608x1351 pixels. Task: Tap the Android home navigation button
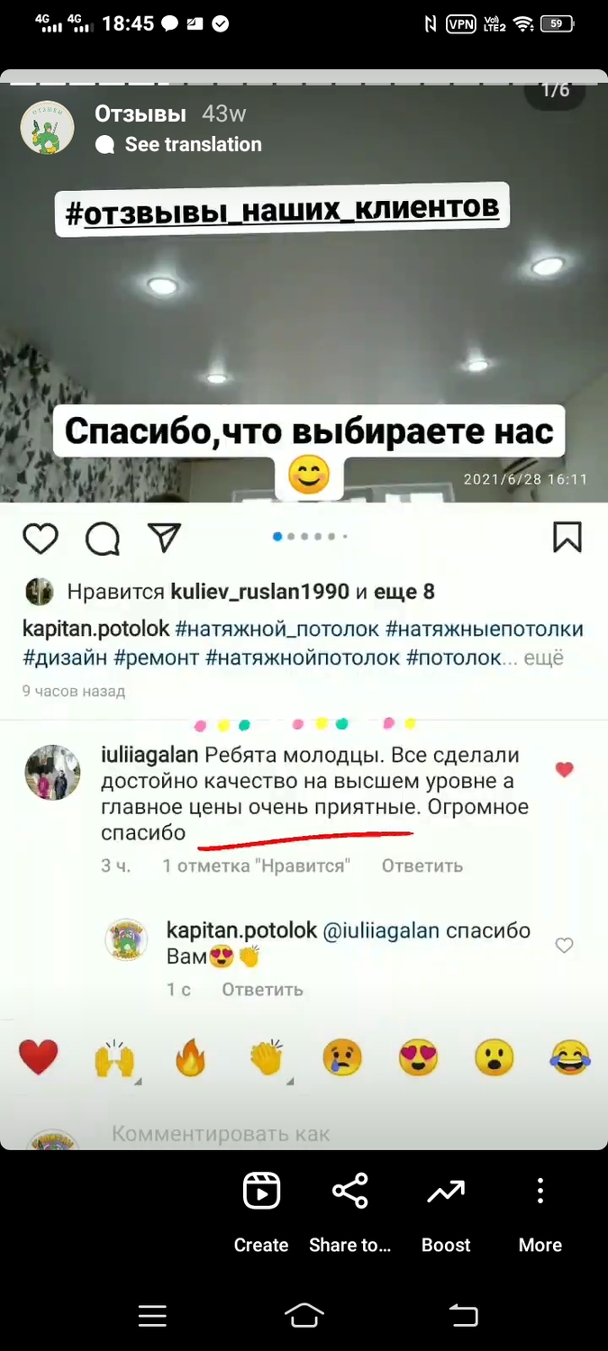[304, 1316]
